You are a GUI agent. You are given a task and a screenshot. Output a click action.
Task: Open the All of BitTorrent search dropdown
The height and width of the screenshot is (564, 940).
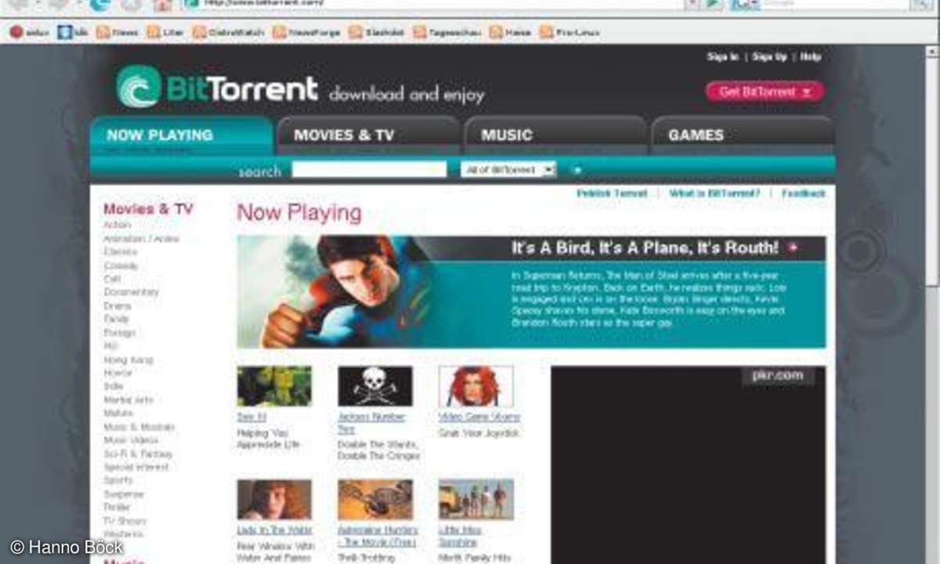pos(508,169)
